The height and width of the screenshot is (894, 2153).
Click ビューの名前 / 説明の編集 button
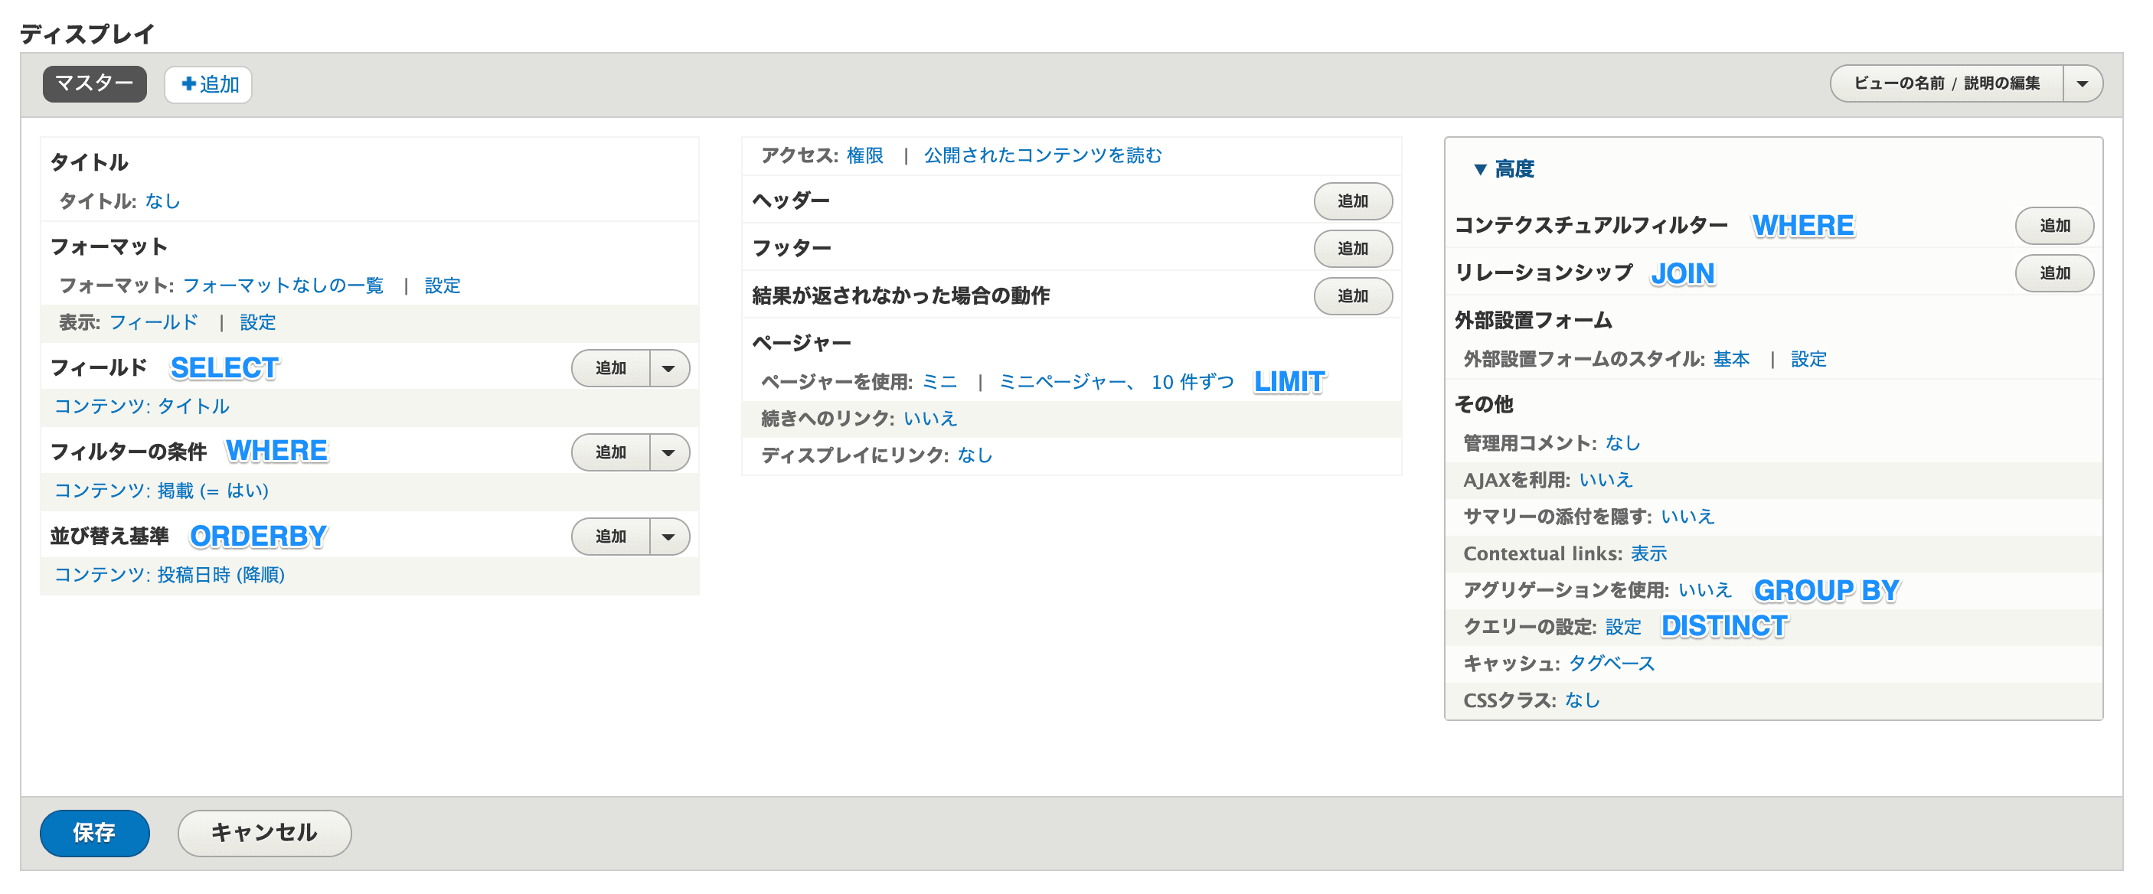[1946, 83]
